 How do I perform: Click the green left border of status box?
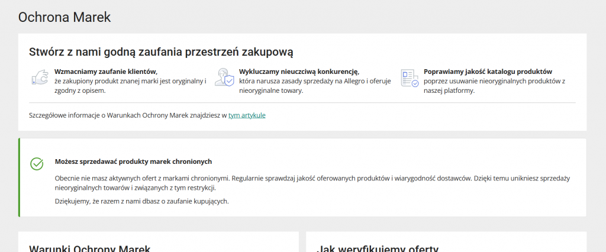point(20,177)
